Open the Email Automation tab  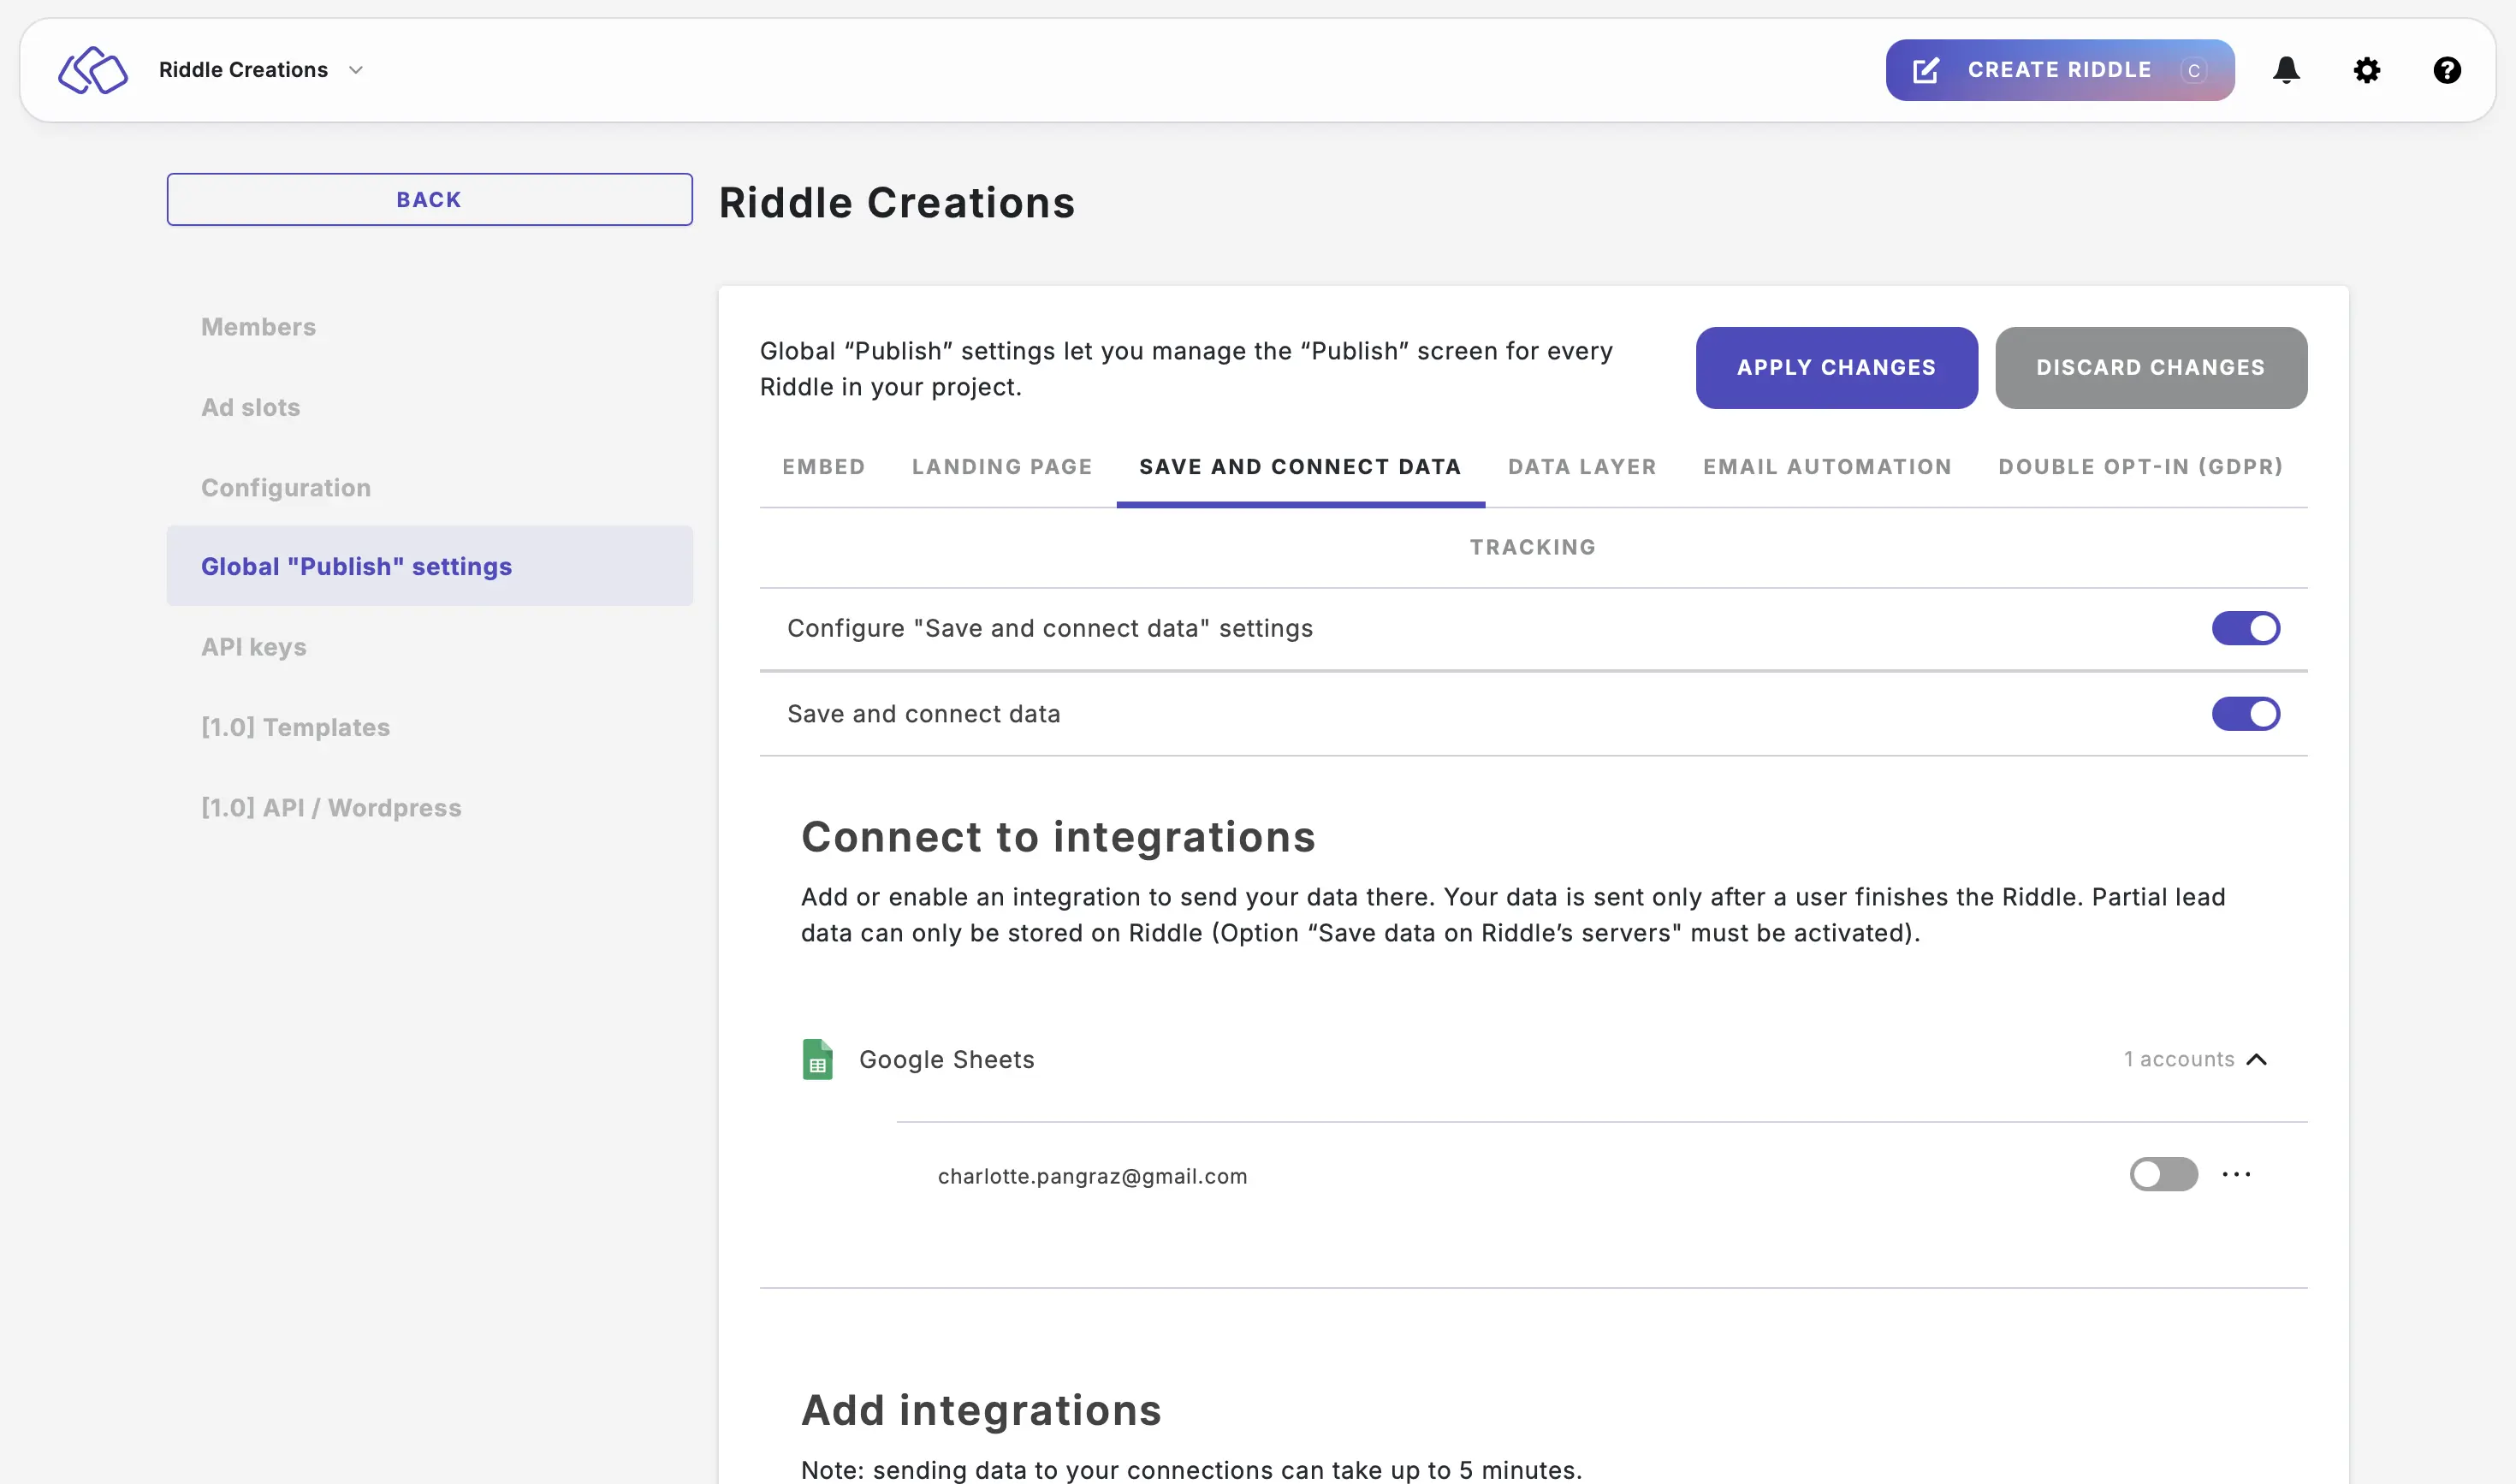(1827, 467)
